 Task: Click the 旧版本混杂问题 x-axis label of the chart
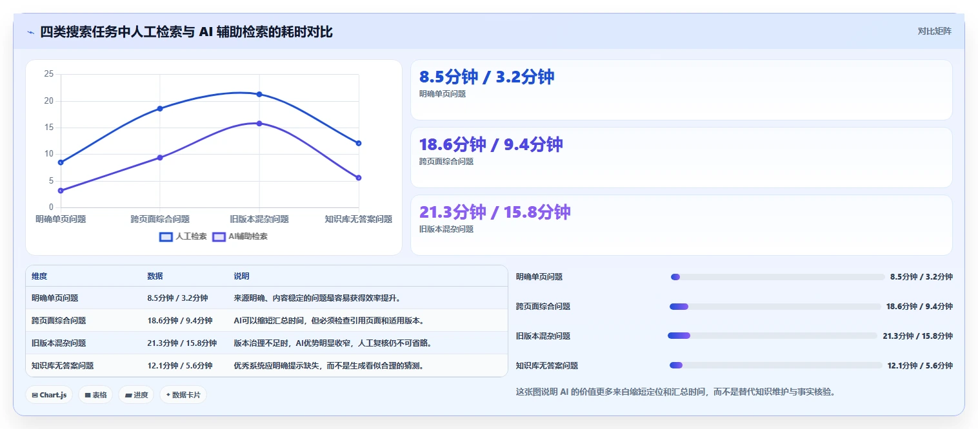(x=259, y=219)
